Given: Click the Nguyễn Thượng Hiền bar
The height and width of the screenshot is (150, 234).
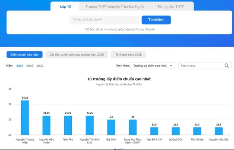Looking at the screenshot, I should 25,118.
